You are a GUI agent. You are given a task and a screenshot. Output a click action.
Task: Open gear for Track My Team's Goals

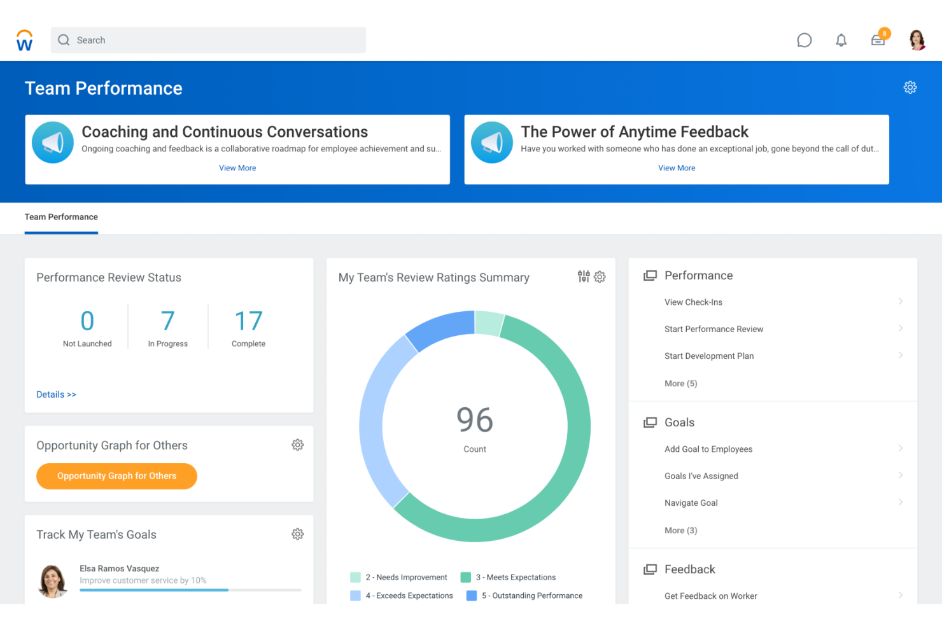[297, 534]
